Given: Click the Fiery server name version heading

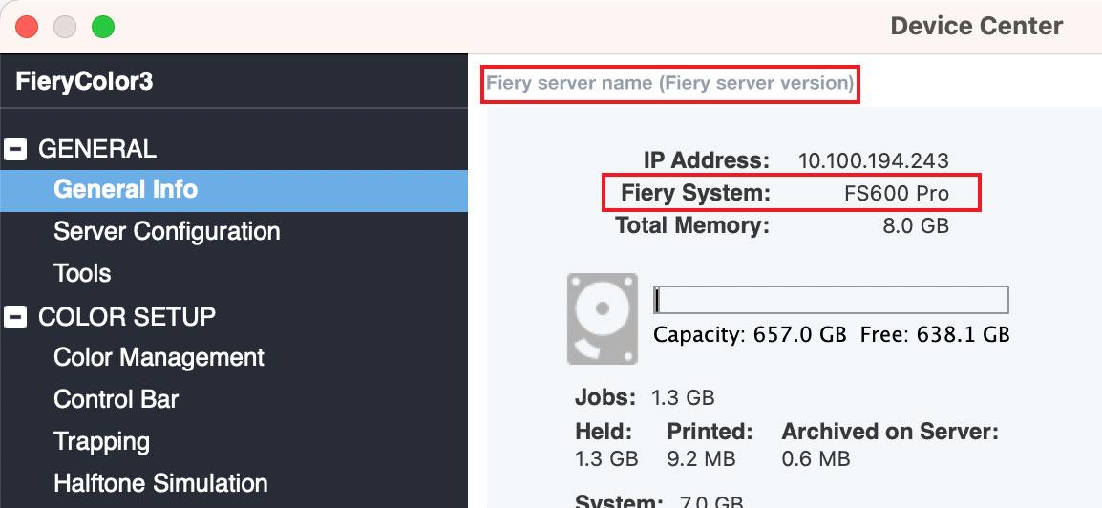Looking at the screenshot, I should [x=669, y=83].
